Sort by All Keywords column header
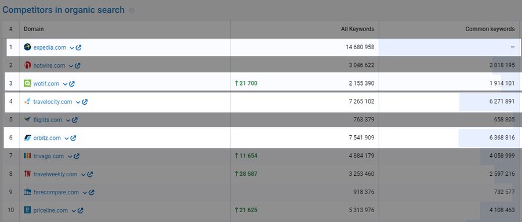Image resolution: width=522 pixels, height=222 pixels. (x=357, y=29)
